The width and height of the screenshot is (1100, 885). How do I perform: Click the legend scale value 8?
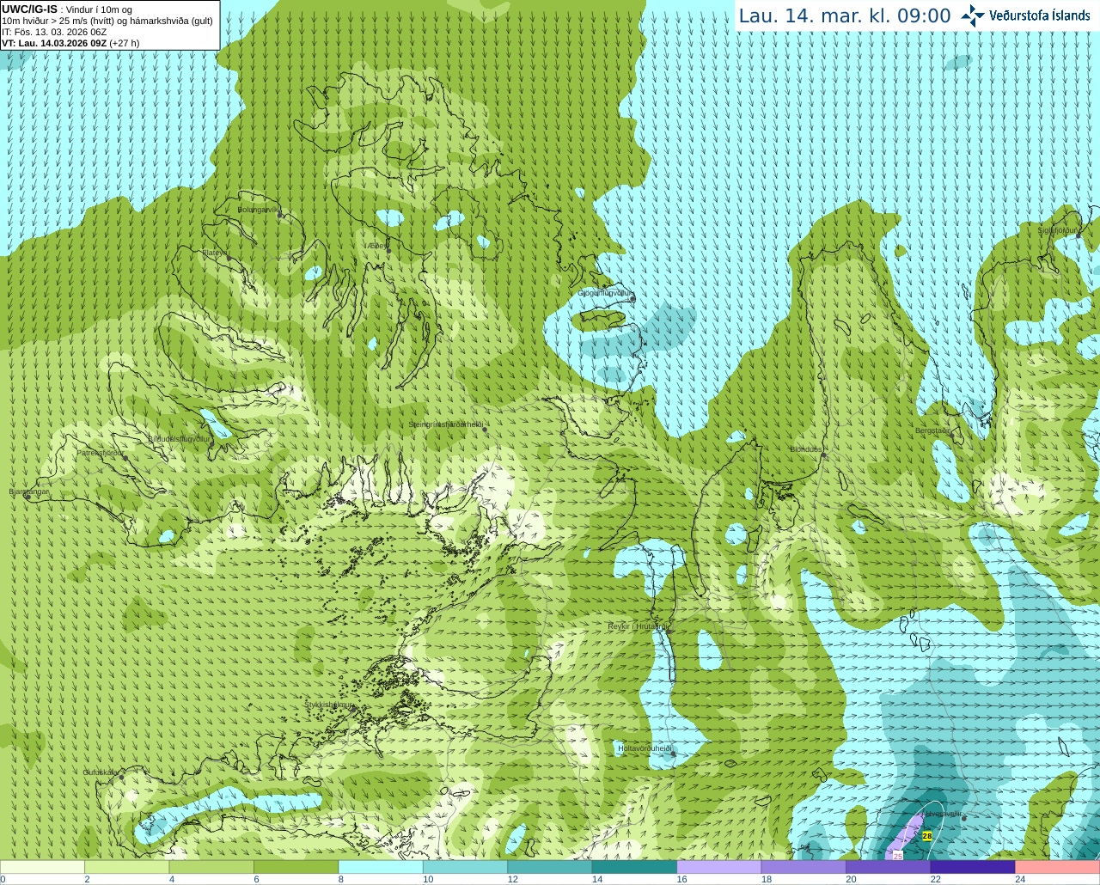point(341,879)
